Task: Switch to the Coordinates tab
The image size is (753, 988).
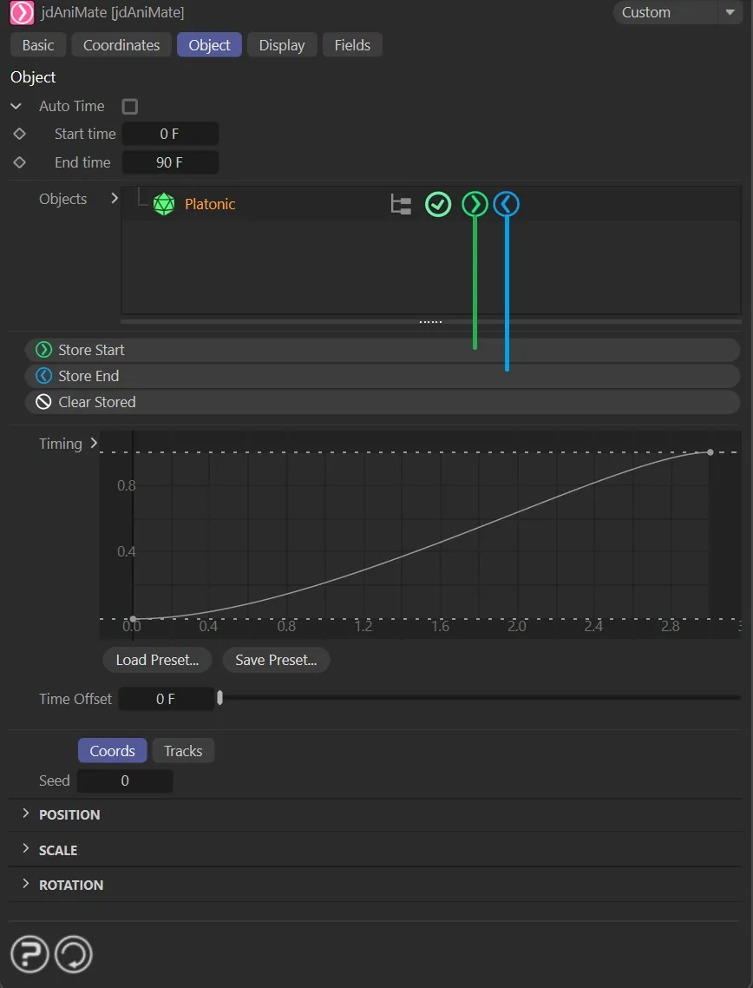Action: 121,44
